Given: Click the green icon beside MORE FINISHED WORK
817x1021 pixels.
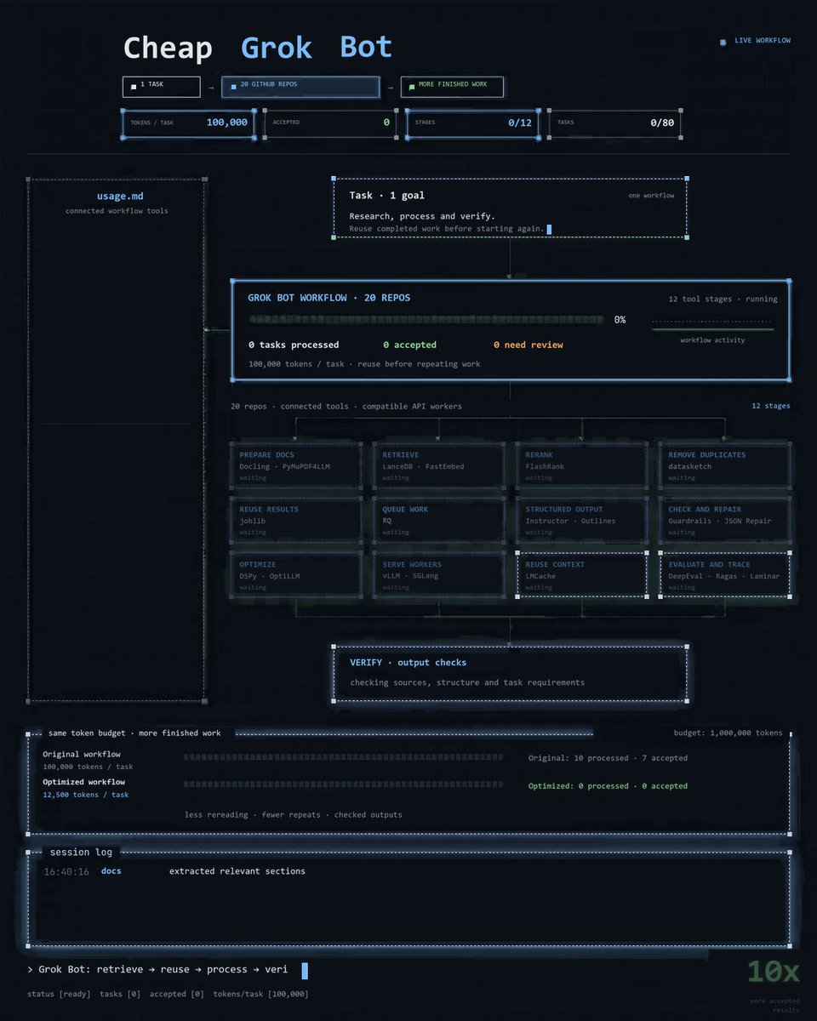Looking at the screenshot, I should [412, 87].
